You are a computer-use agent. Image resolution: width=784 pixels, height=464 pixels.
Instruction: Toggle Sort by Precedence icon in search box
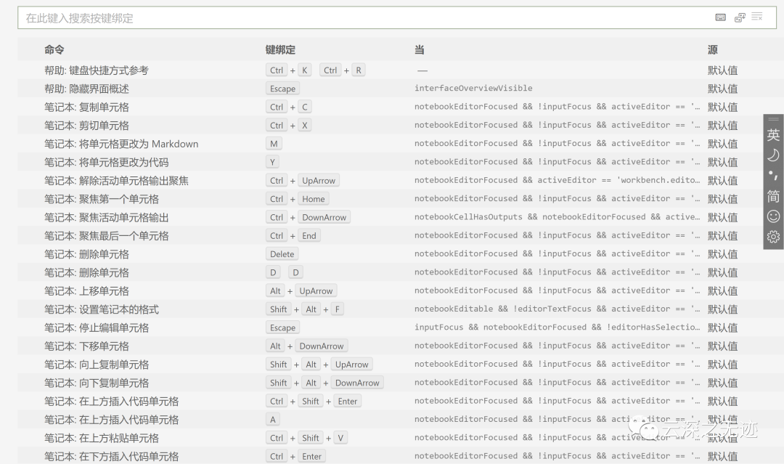740,17
